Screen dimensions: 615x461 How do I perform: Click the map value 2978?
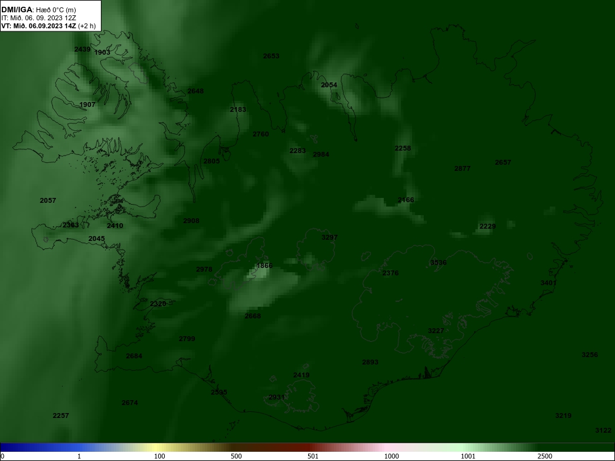click(204, 269)
